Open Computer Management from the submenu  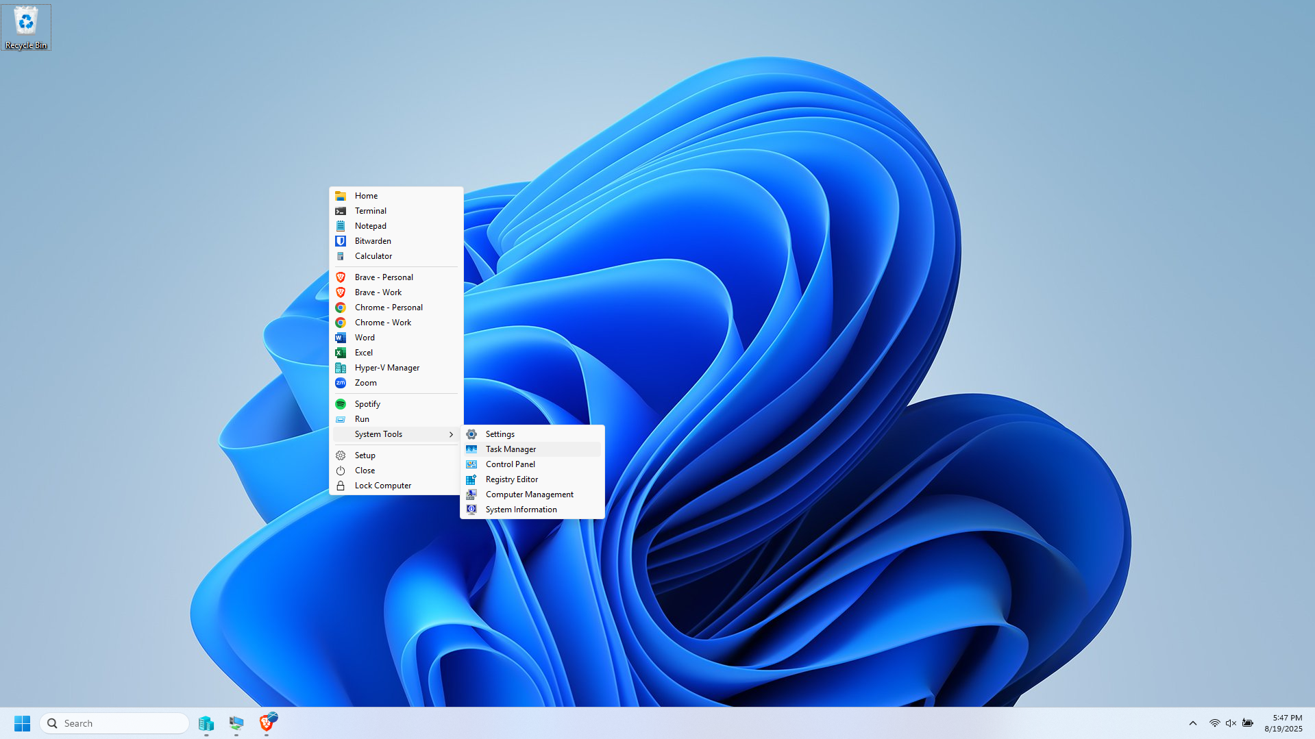click(529, 494)
